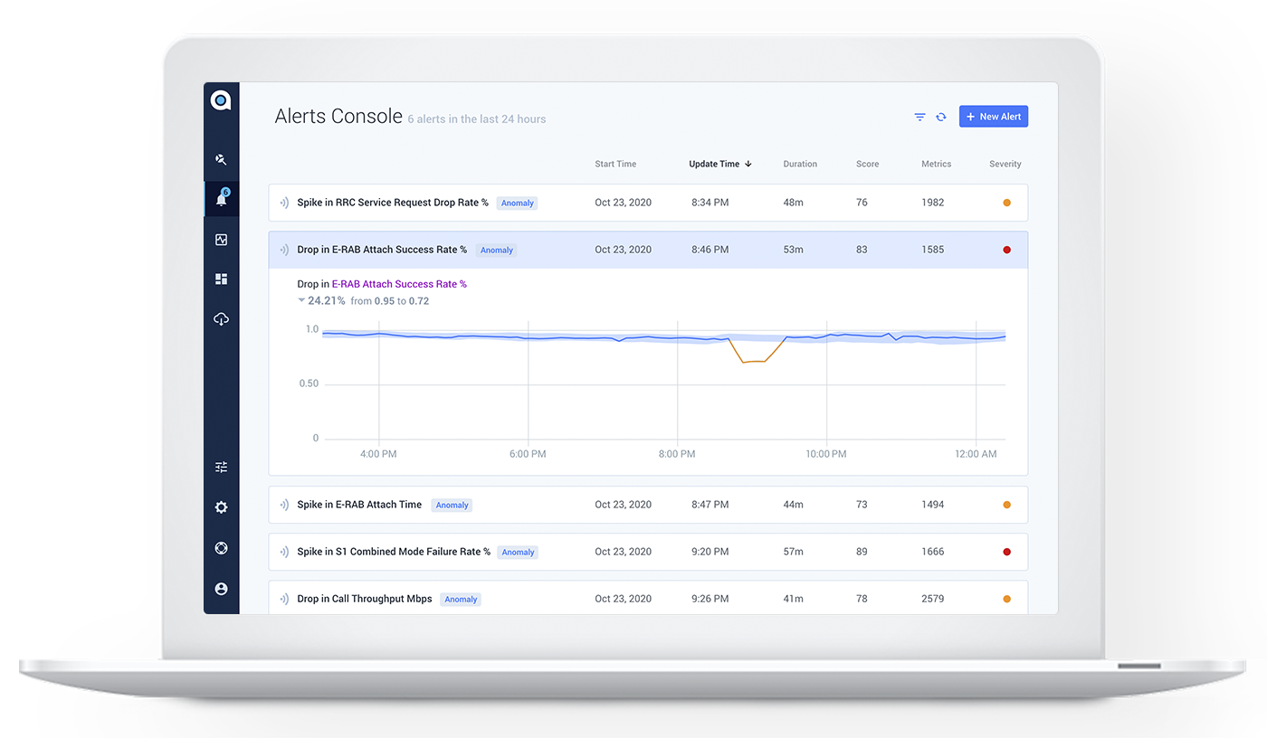Click the 24.21% drop indicator

(x=321, y=300)
